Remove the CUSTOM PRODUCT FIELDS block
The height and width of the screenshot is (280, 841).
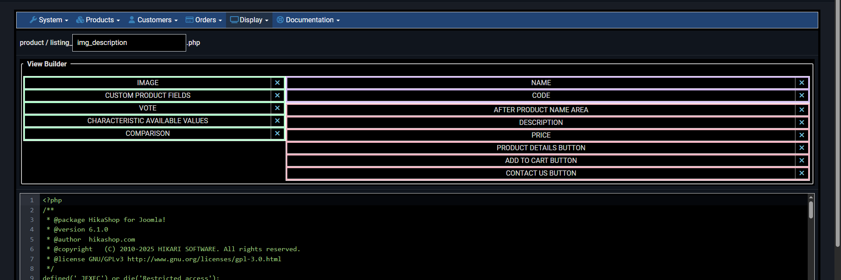277,96
